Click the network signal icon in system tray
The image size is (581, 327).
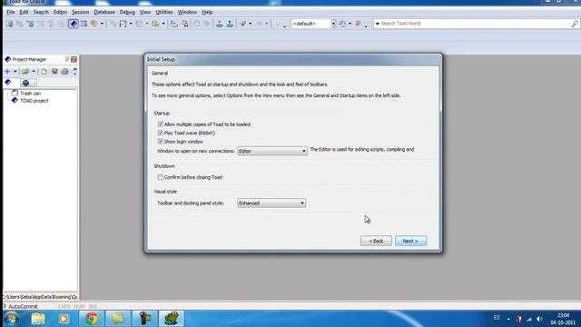click(x=529, y=319)
